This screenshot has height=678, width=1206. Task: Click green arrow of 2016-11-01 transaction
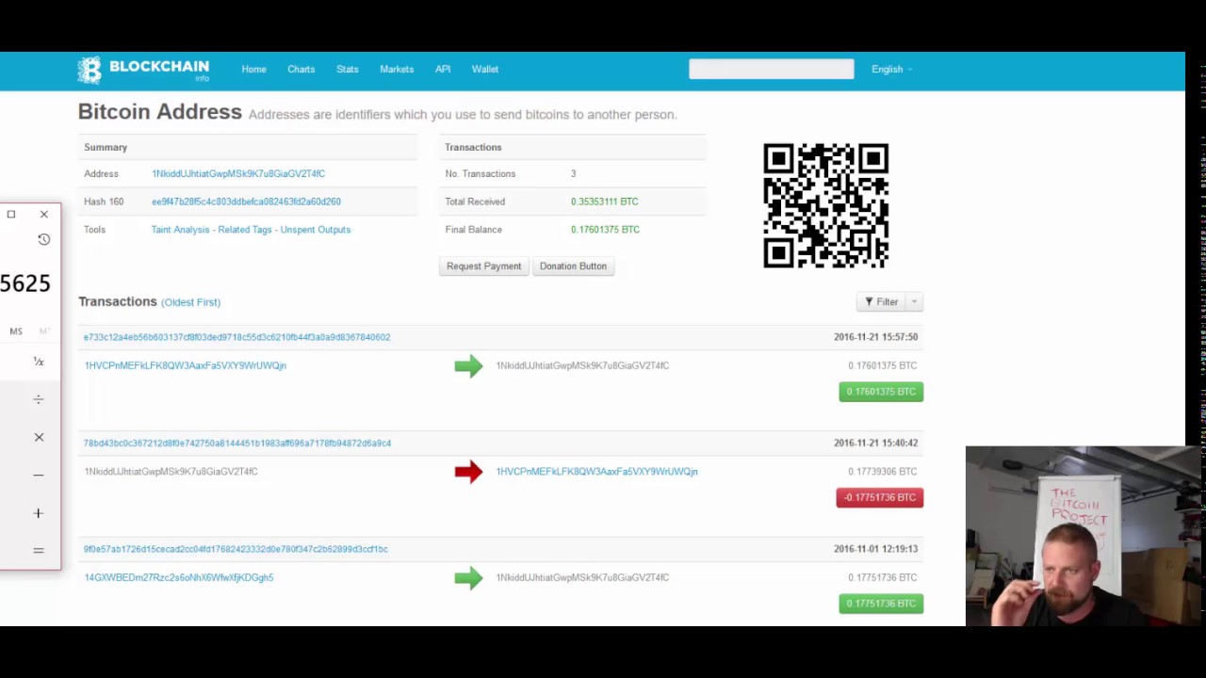(x=468, y=578)
